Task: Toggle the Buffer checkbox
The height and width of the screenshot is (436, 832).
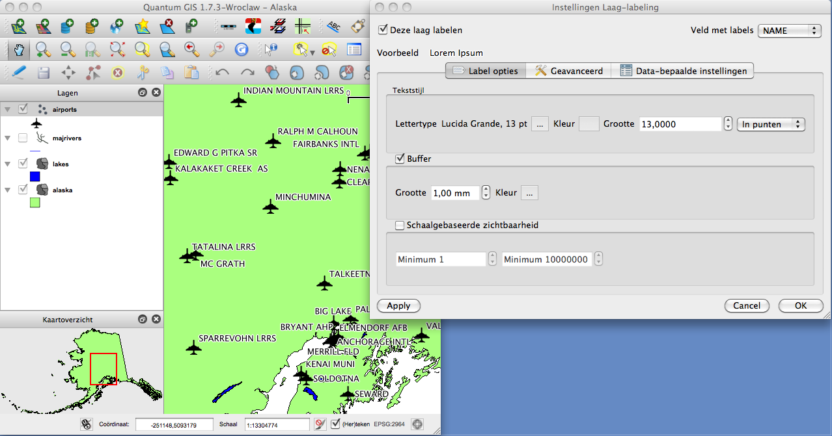Action: click(x=400, y=159)
